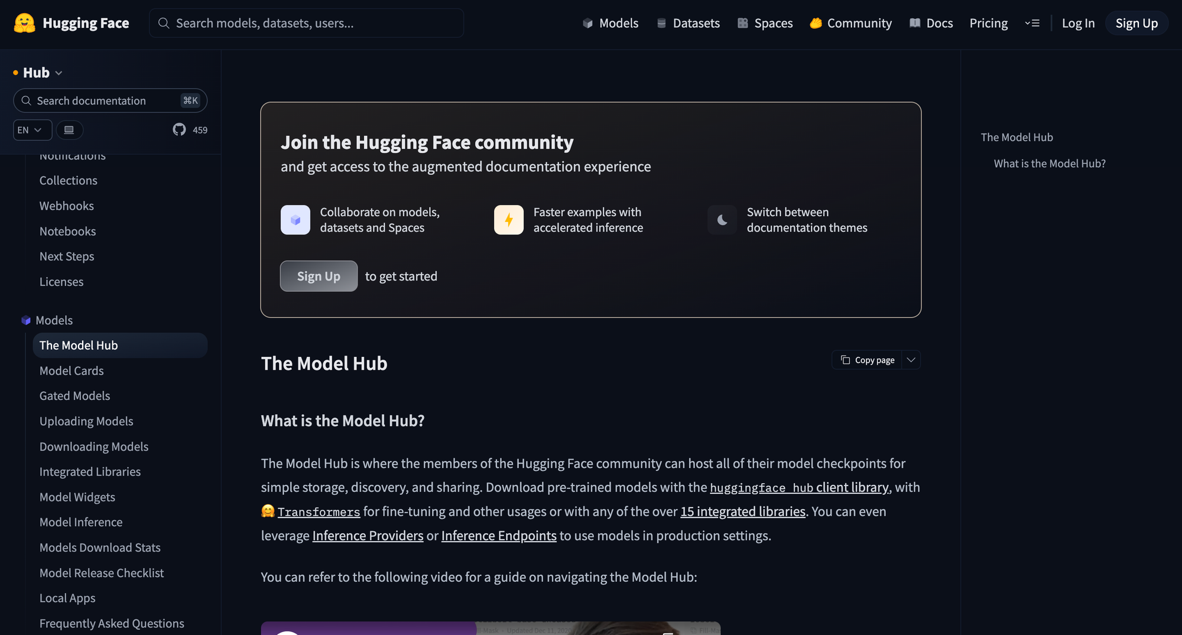
Task: Toggle the documentation theme switcher button
Action: [69, 130]
